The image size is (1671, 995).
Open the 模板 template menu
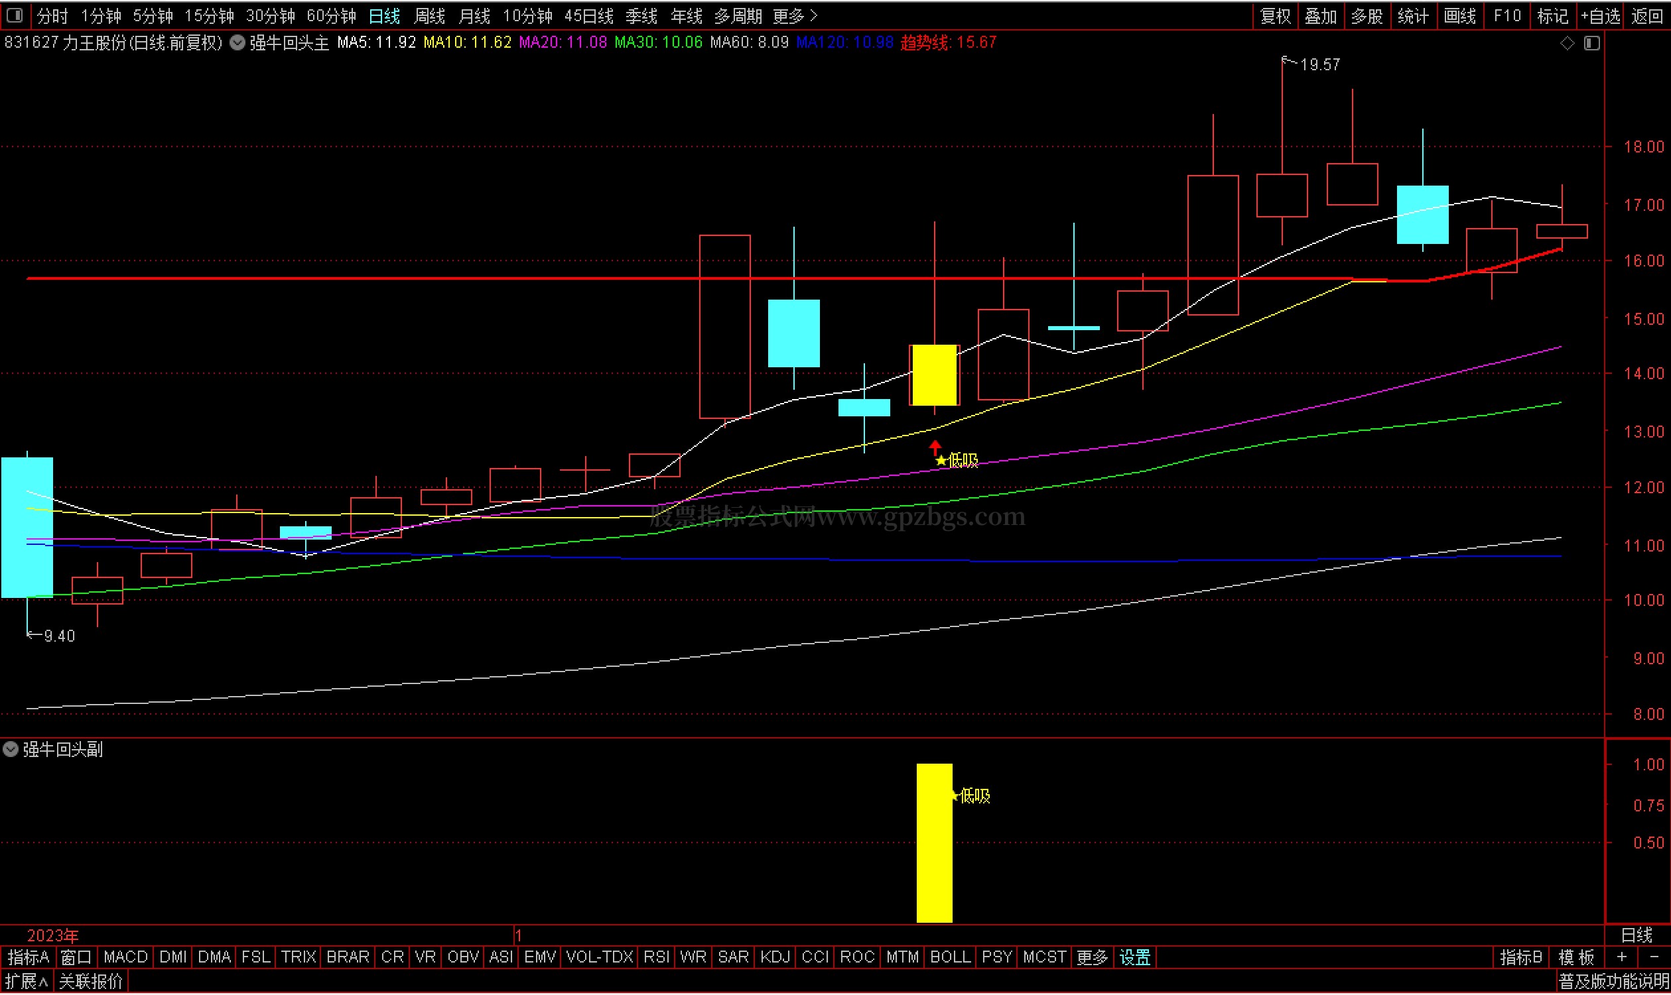pyautogui.click(x=1575, y=957)
